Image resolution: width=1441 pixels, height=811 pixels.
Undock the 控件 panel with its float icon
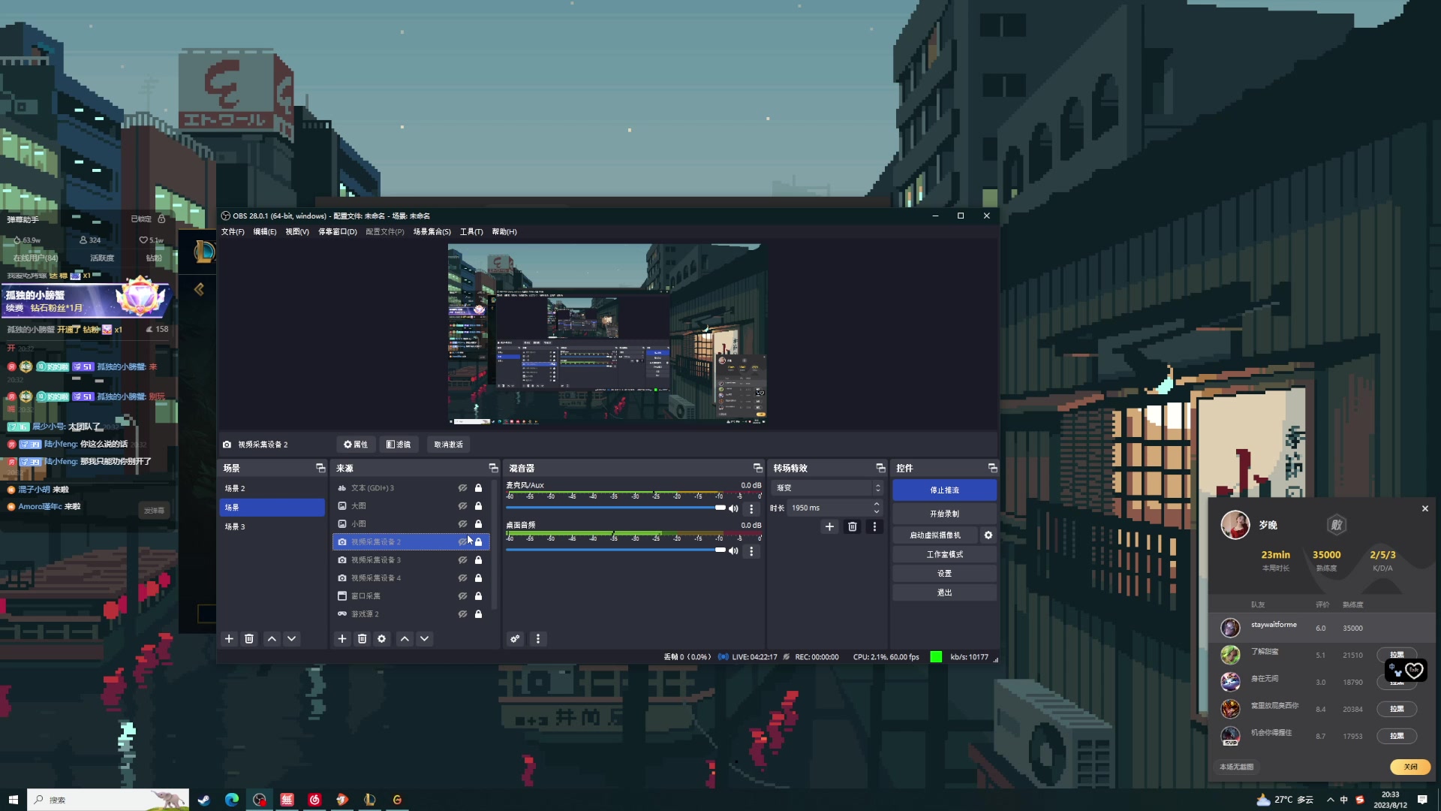(992, 468)
